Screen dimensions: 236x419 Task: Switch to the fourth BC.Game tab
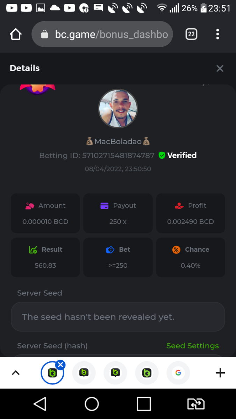pos(147,373)
